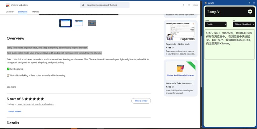Open the Google apps grid
Screen dimensions: 257x129
click(x=189, y=5)
